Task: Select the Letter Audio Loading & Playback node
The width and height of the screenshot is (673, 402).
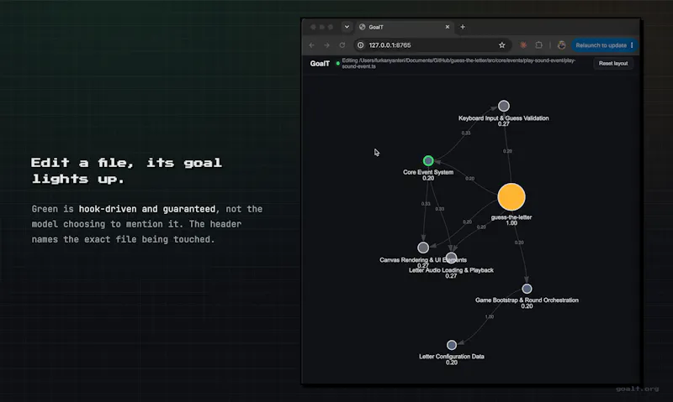Action: tap(451, 258)
